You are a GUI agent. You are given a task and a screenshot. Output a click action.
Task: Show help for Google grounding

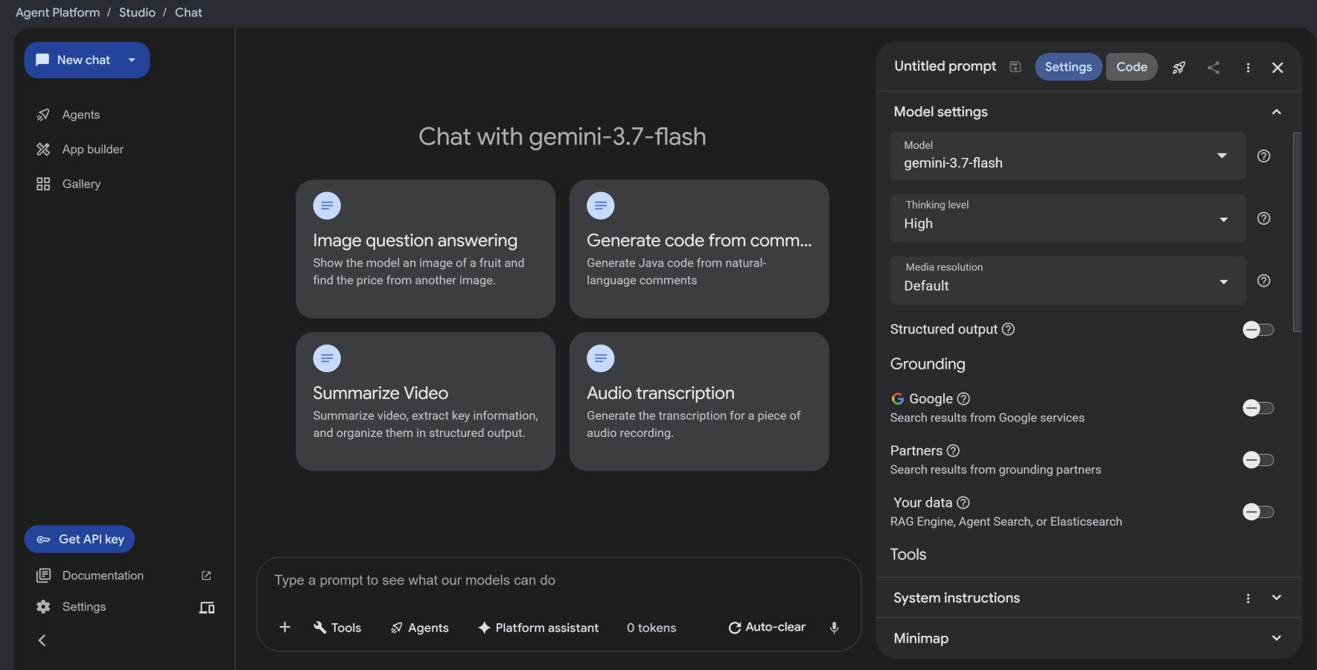click(963, 399)
